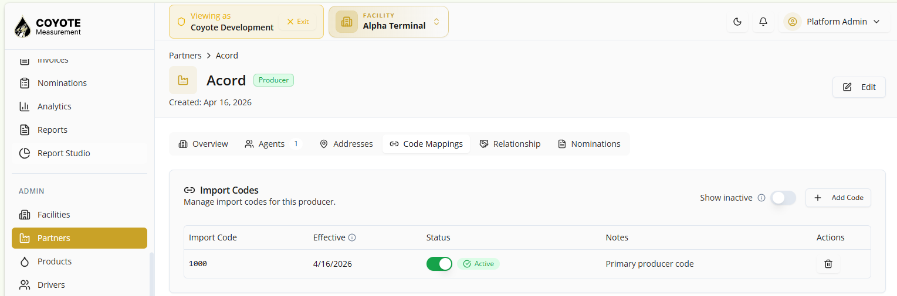The image size is (897, 296).
Task: Go to the partner Nominations tab
Action: [x=589, y=144]
